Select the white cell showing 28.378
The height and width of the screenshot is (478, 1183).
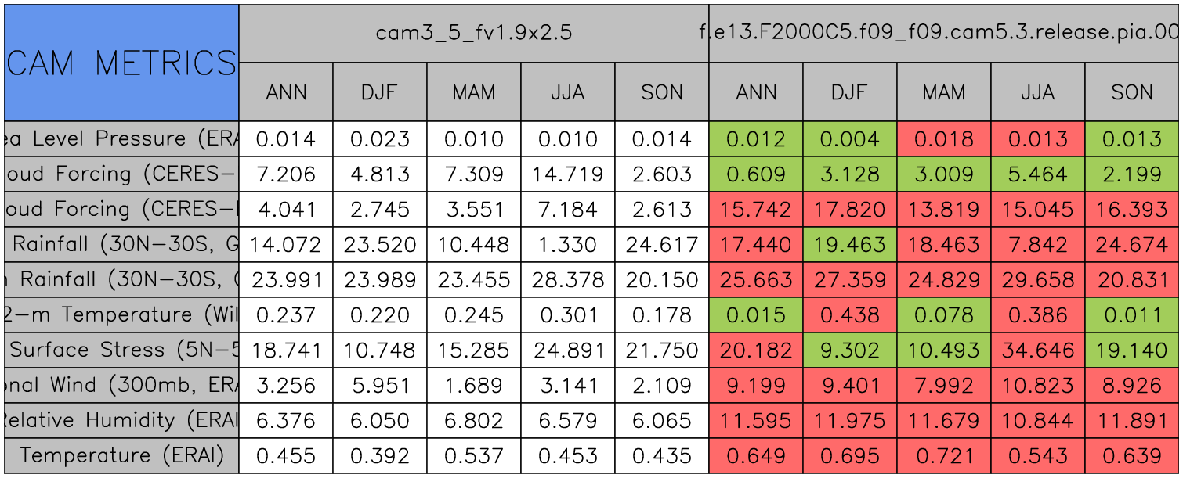(567, 280)
